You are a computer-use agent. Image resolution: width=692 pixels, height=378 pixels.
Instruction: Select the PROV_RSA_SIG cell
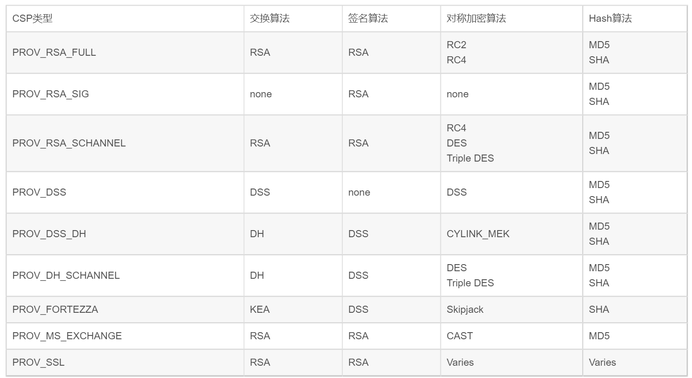51,94
